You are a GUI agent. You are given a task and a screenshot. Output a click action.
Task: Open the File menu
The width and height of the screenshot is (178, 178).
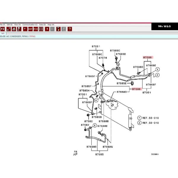coord(2,25)
